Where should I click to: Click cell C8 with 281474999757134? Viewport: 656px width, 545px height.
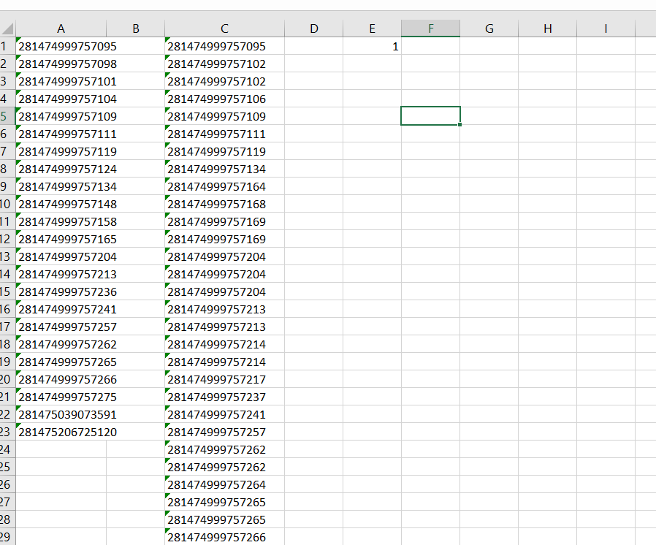(225, 169)
